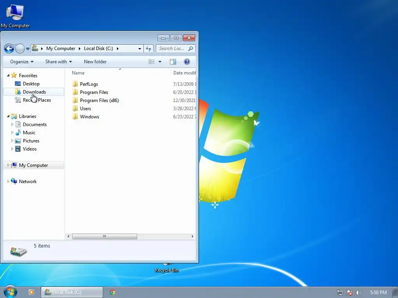Expand the Documents library node
Screen dimensions: 398x298
pyautogui.click(x=12, y=125)
